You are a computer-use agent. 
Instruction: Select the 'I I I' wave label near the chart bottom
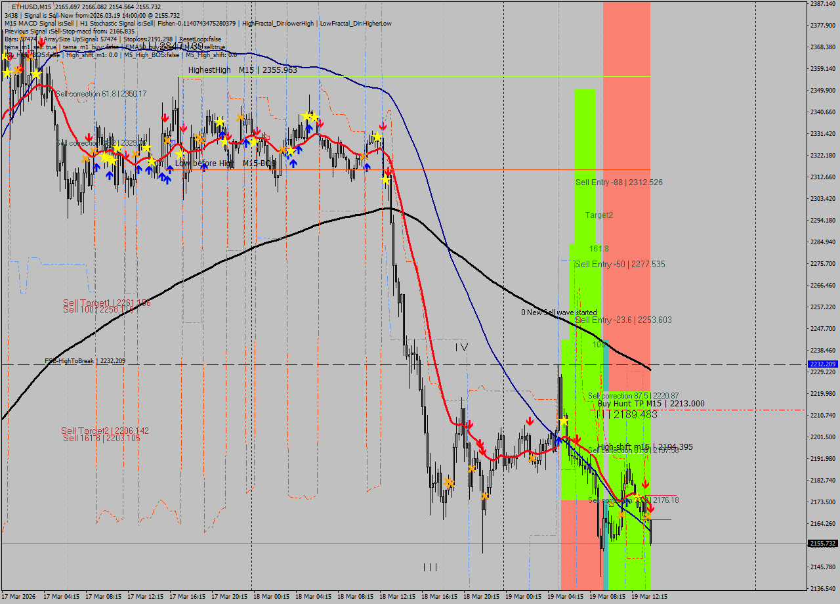click(x=430, y=567)
